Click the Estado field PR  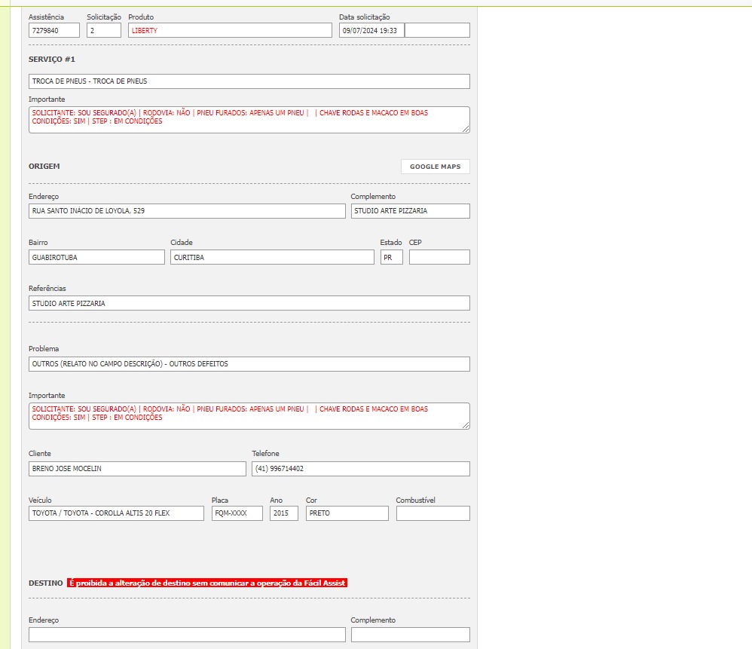(x=392, y=257)
